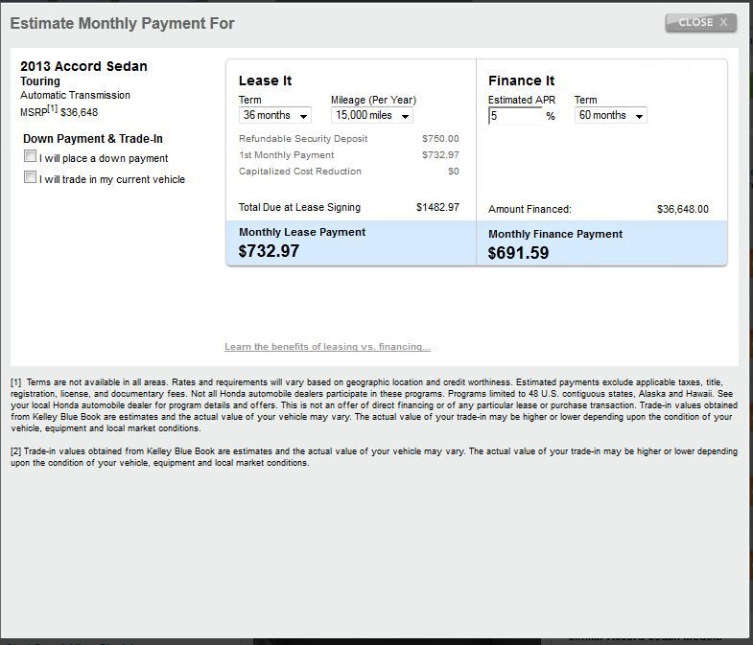Click the Estimated APR input field
The image size is (753, 645).
coord(515,116)
